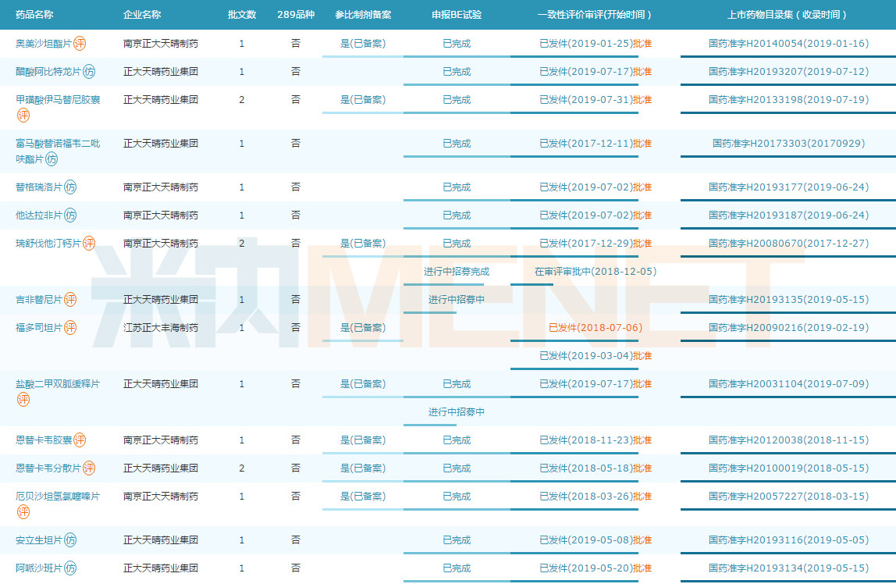Click the 仿 badge after 富马酸替诺福韦二吡呋酯片
Viewport: 896px width, 584px height.
(x=52, y=158)
